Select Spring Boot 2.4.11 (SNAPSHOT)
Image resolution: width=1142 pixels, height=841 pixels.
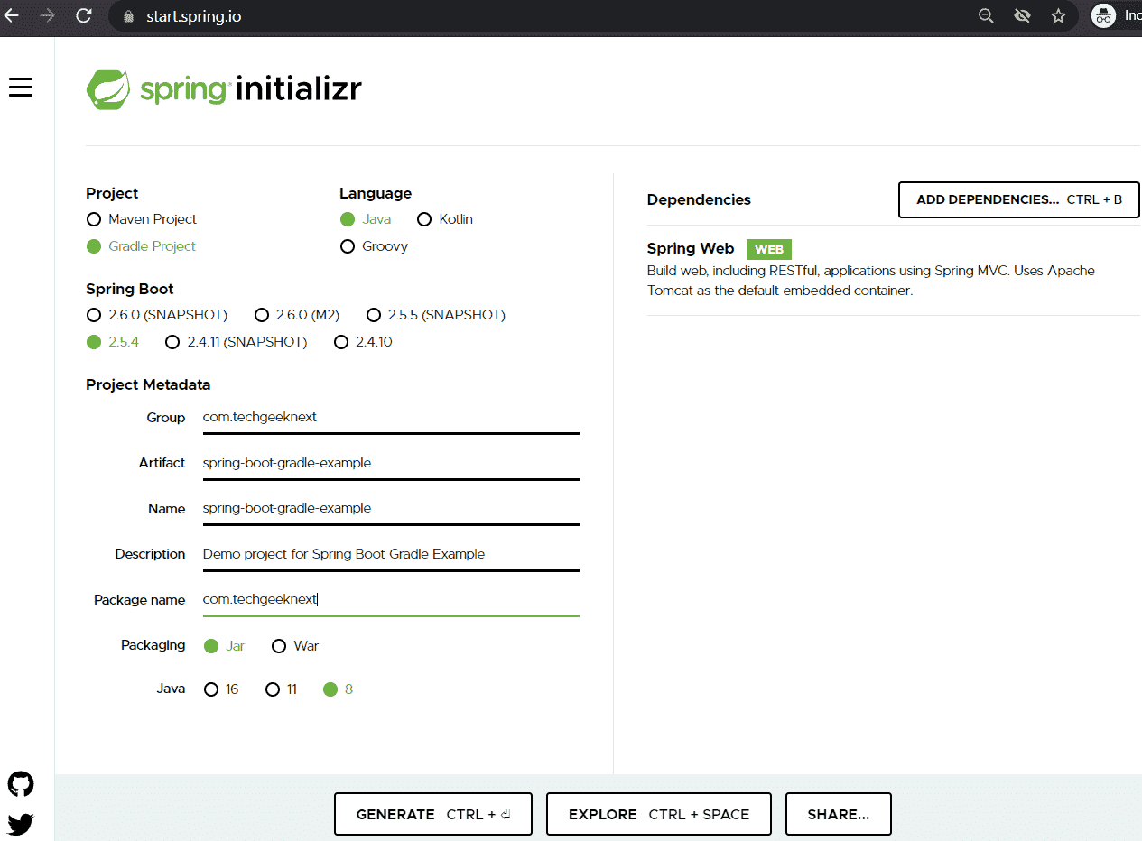237,342
